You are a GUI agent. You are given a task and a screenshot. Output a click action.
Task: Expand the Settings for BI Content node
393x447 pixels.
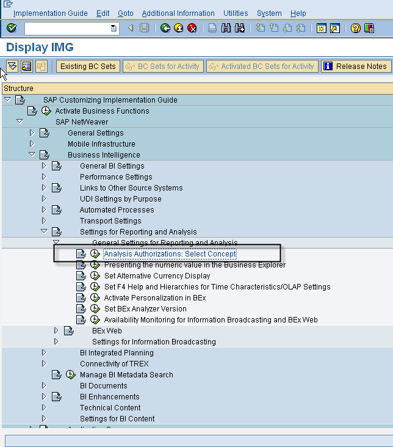[x=44, y=418]
